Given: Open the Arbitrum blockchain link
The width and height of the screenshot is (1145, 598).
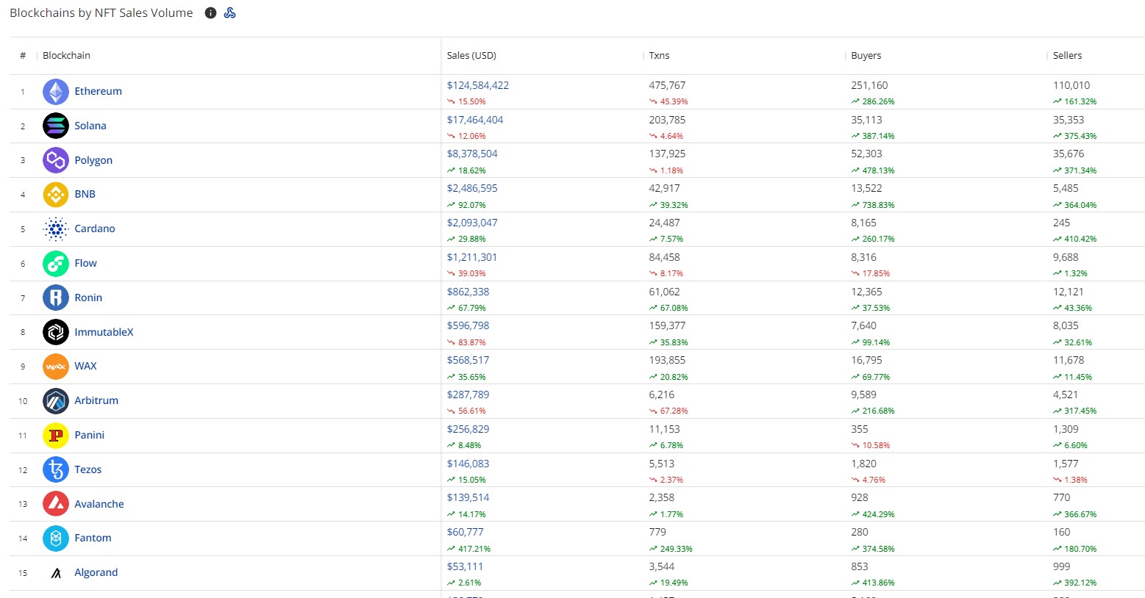Looking at the screenshot, I should (96, 400).
